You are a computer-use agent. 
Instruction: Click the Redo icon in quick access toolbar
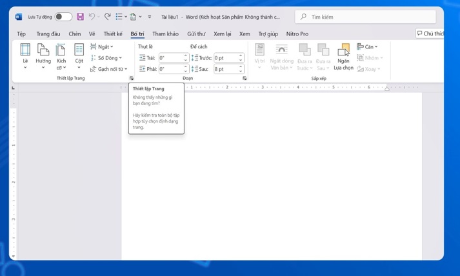pyautogui.click(x=107, y=17)
